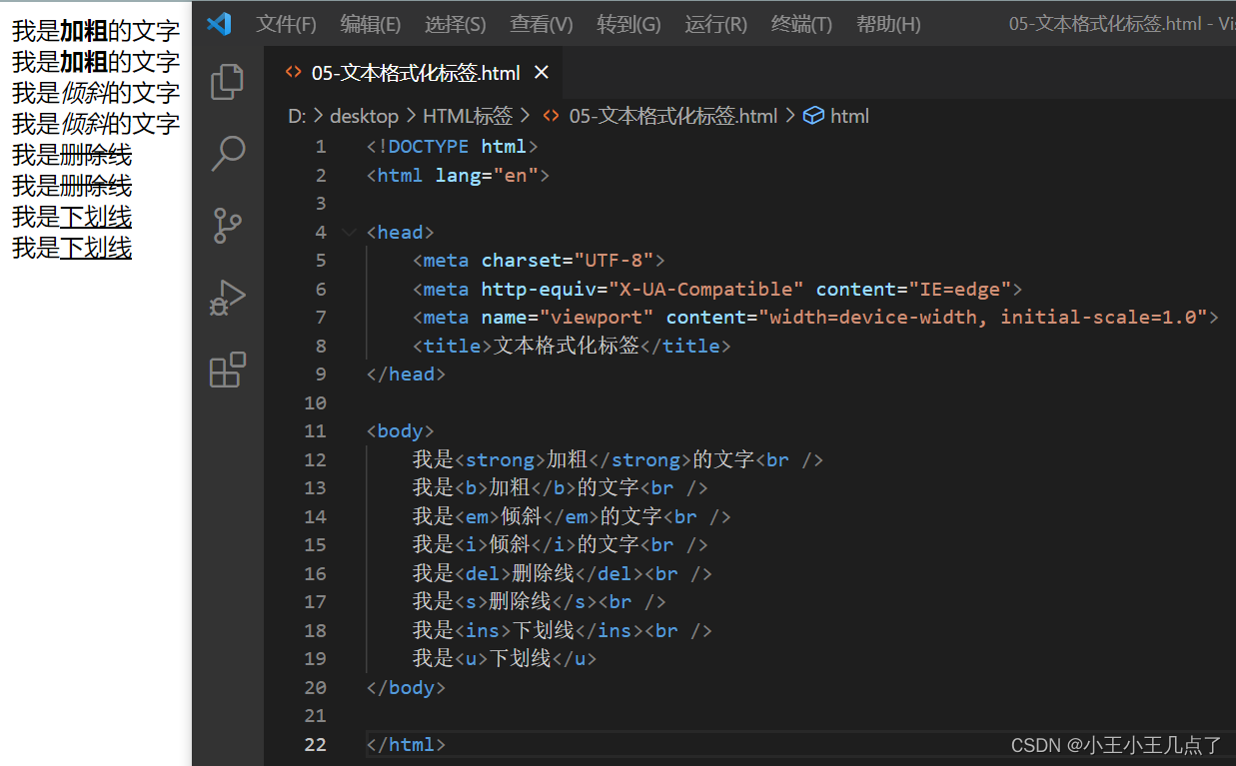Click the closing head tag
1236x766 pixels.
tap(406, 375)
